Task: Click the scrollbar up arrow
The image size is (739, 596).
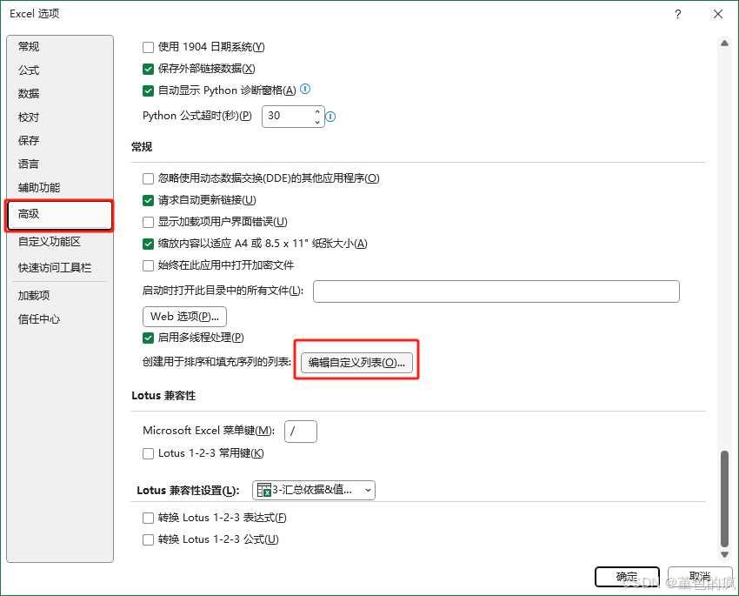Action: (x=724, y=42)
